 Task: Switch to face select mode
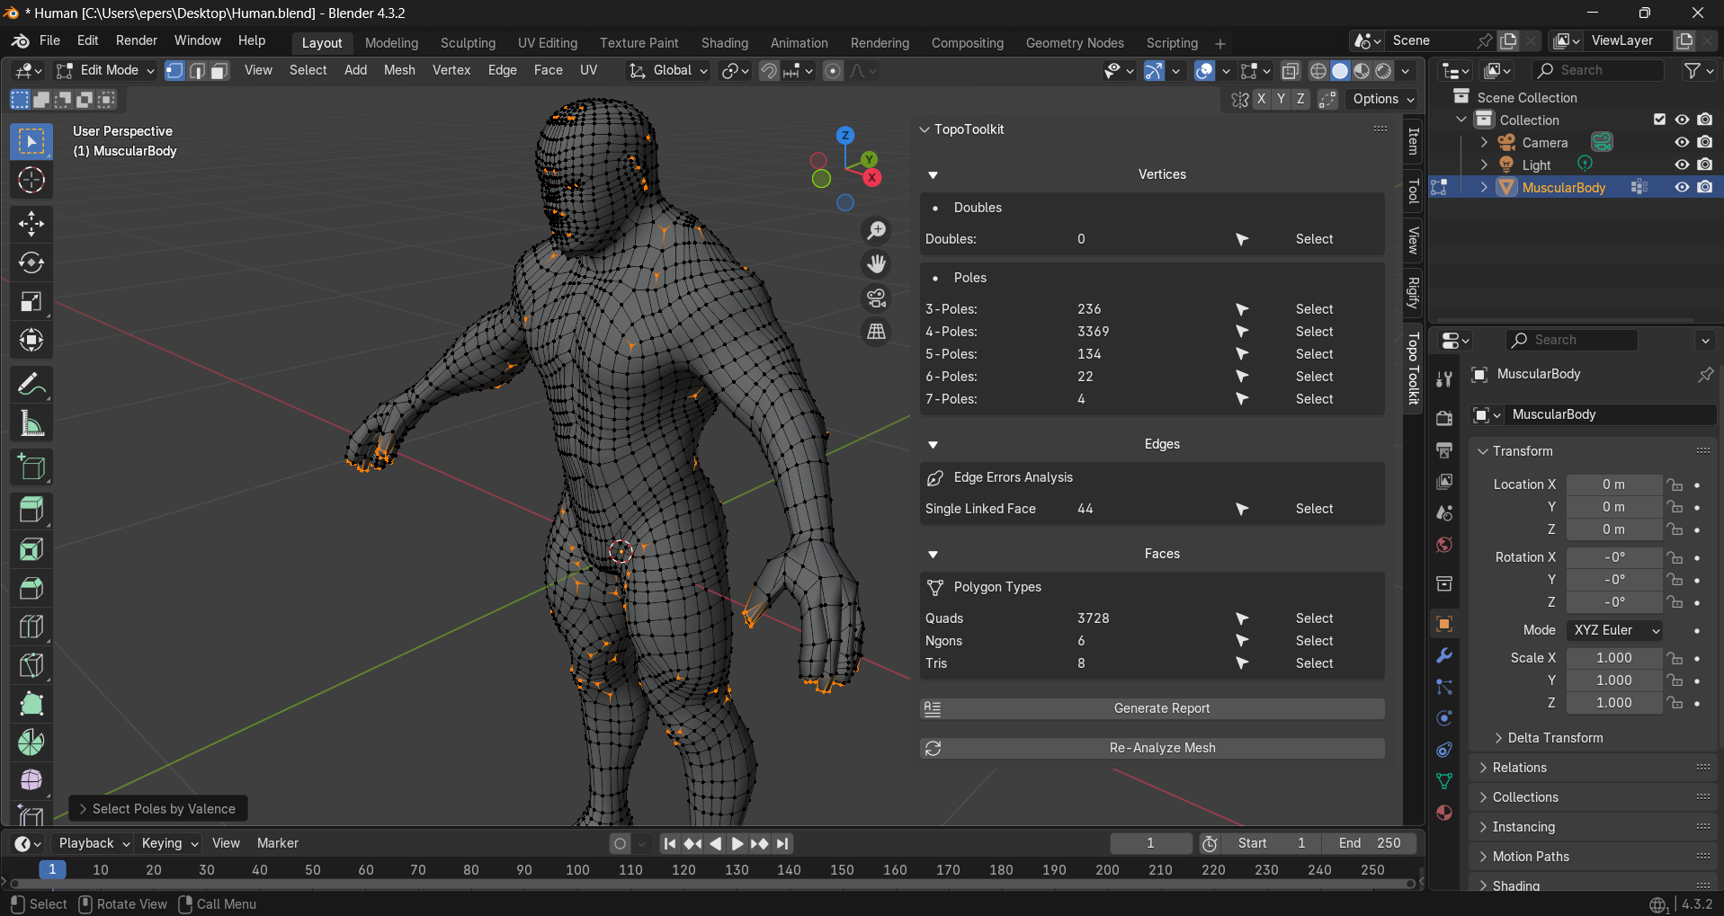(x=219, y=71)
